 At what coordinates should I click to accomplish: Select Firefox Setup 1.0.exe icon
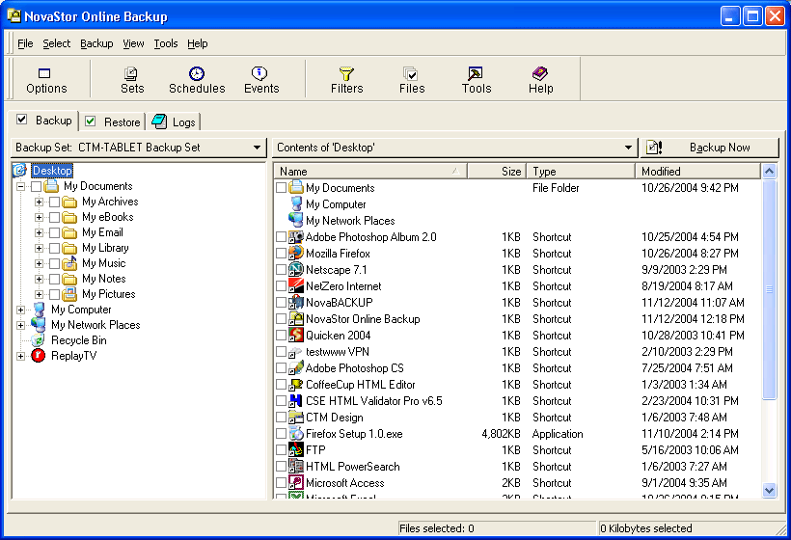295,434
